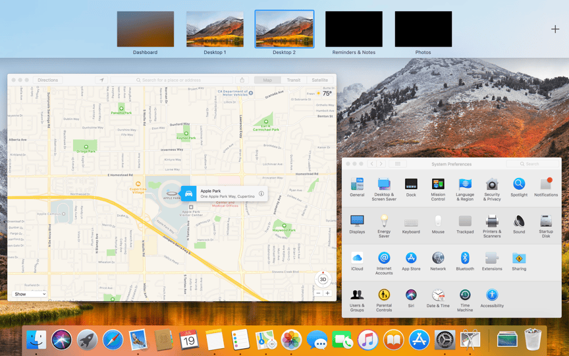Select Reminders & Notes space thumbnail
This screenshot has height=356, width=569.
click(354, 29)
